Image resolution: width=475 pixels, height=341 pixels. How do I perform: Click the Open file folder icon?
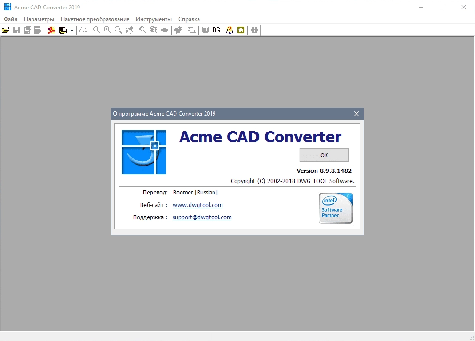coord(6,30)
